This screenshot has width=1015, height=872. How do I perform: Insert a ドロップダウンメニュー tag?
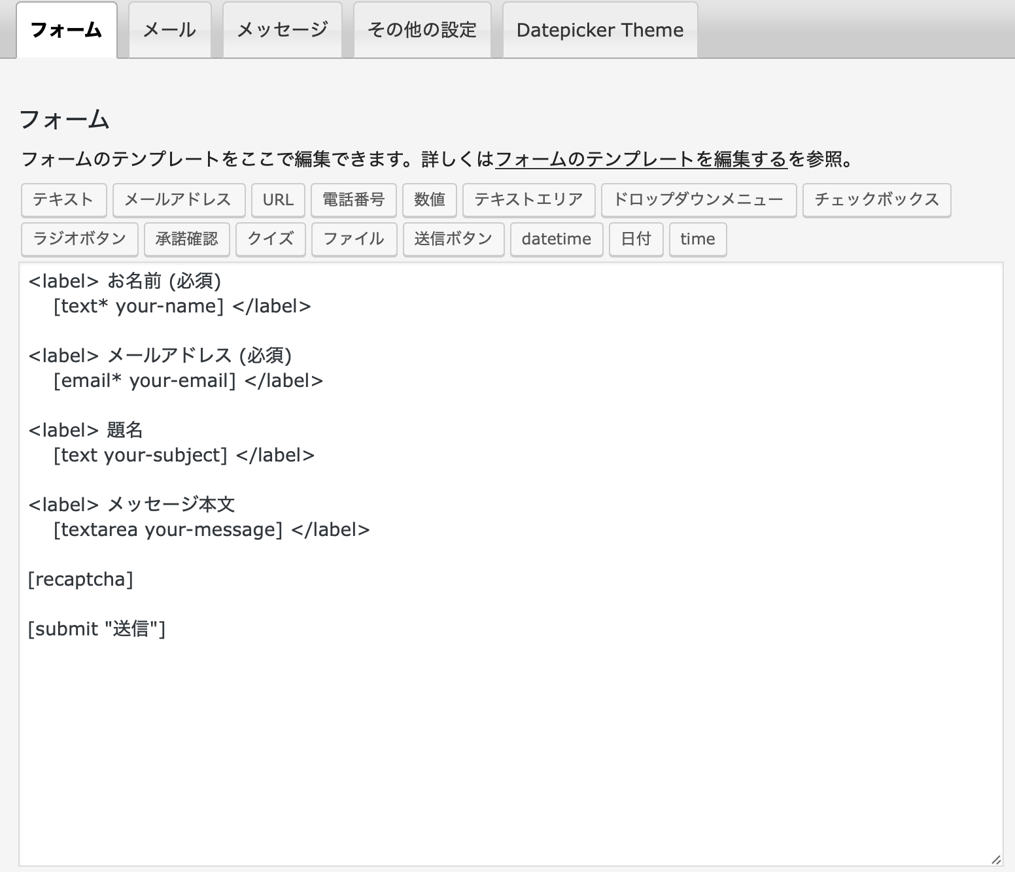click(x=698, y=200)
